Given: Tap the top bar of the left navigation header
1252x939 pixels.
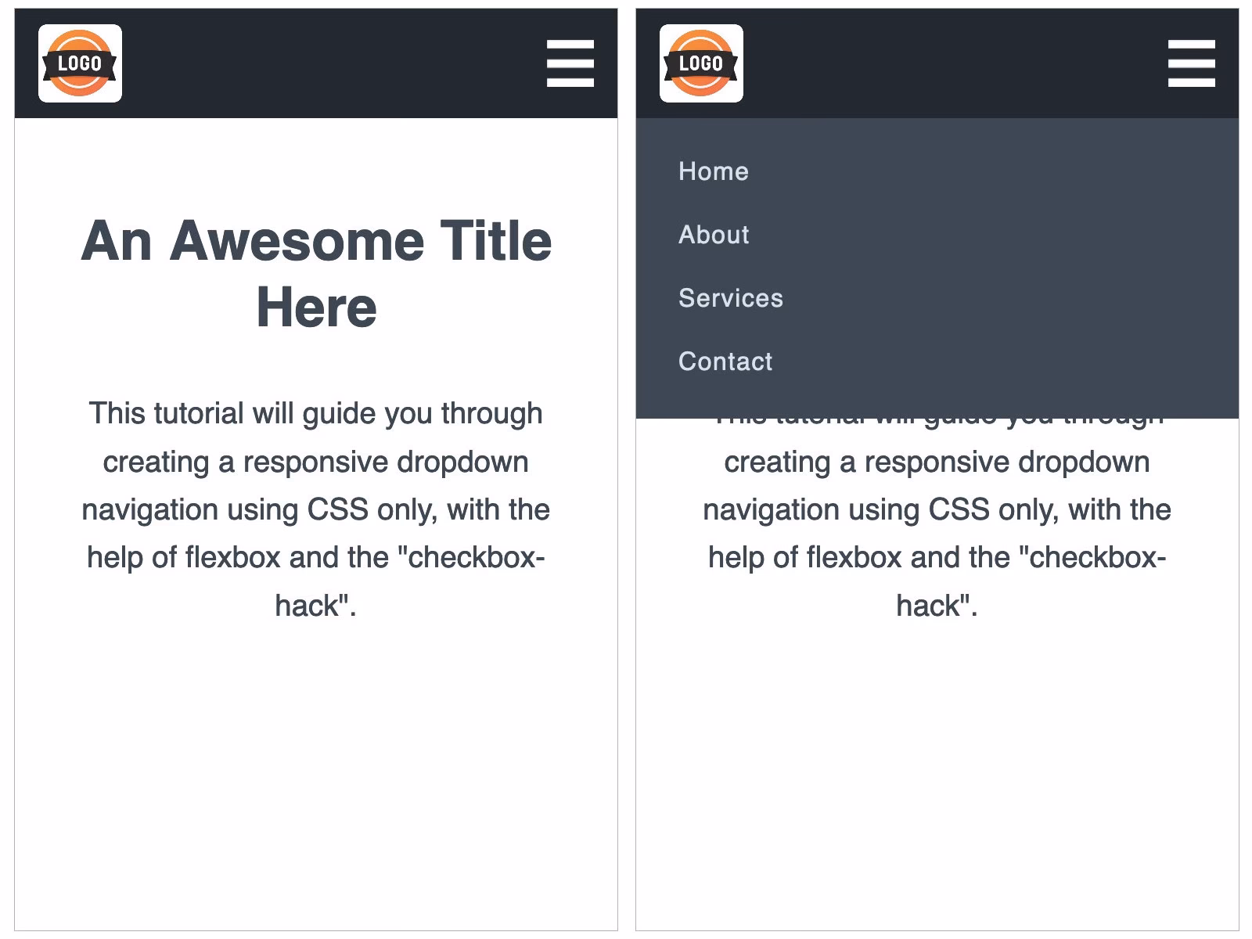Looking at the screenshot, I should point(313,63).
